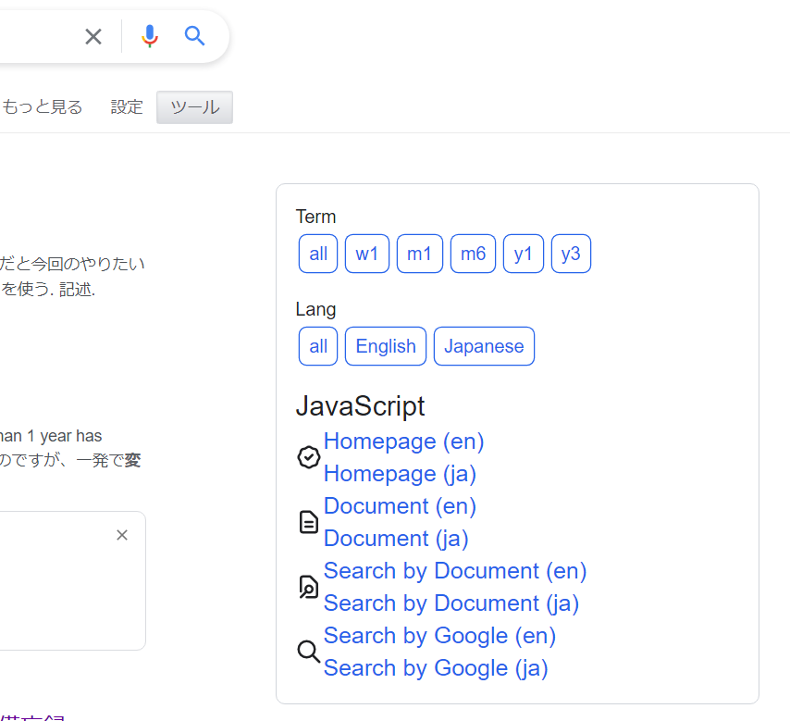Filter results to Japanese language
This screenshot has height=721, width=790.
point(484,346)
